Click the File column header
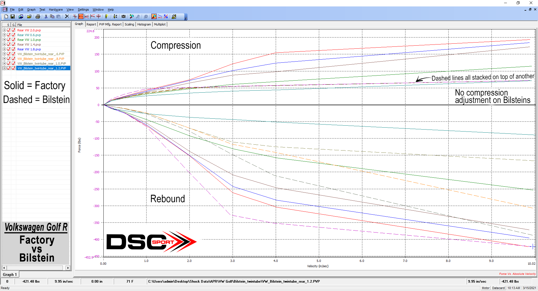The height and width of the screenshot is (291, 538). 43,25
